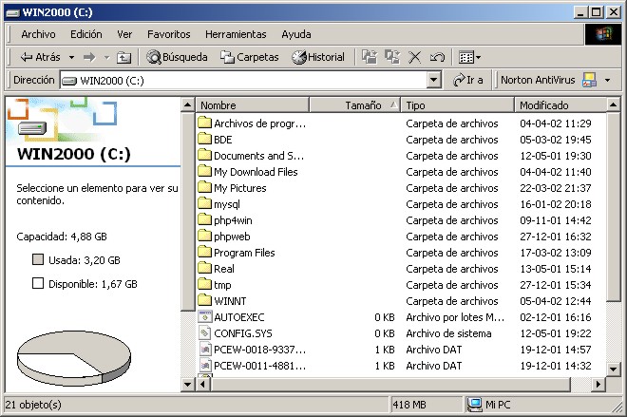This screenshot has width=627, height=417.
Task: Open the Favoritos menu
Action: point(169,34)
